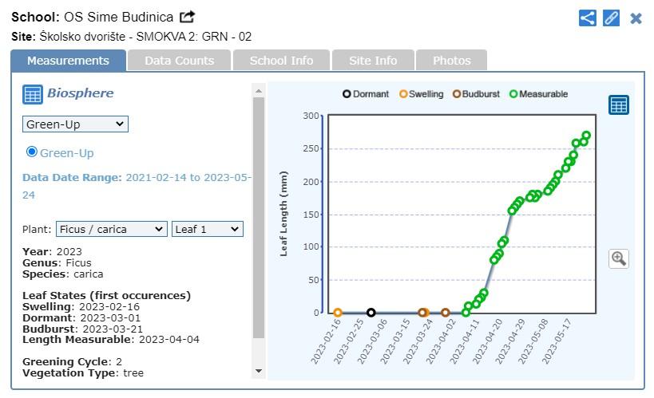Viewport: 654px width, 398px height.
Task: Open the Leaf 1 dropdown
Action: [x=207, y=229]
